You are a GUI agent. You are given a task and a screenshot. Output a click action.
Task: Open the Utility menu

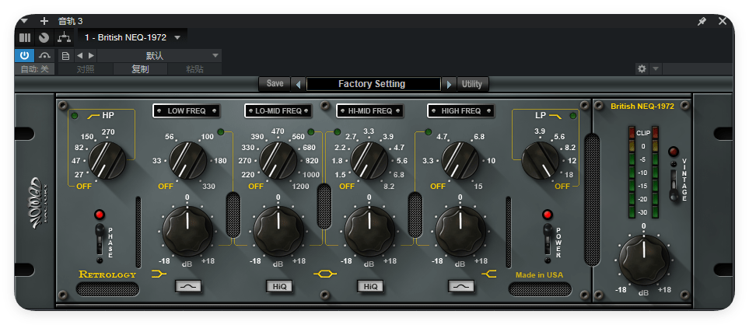472,83
